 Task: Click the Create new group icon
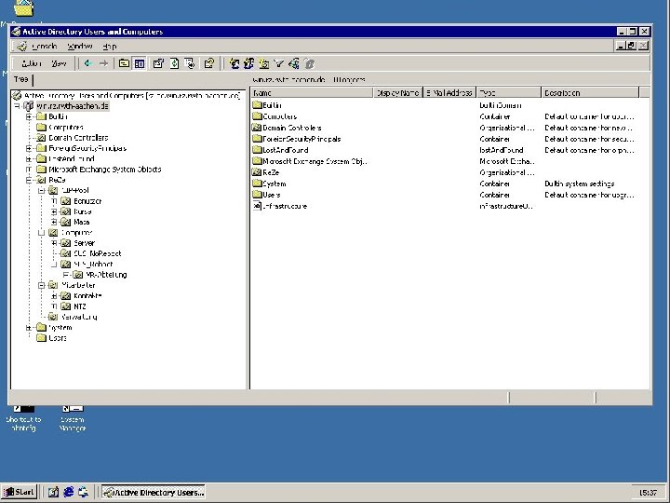pyautogui.click(x=248, y=63)
